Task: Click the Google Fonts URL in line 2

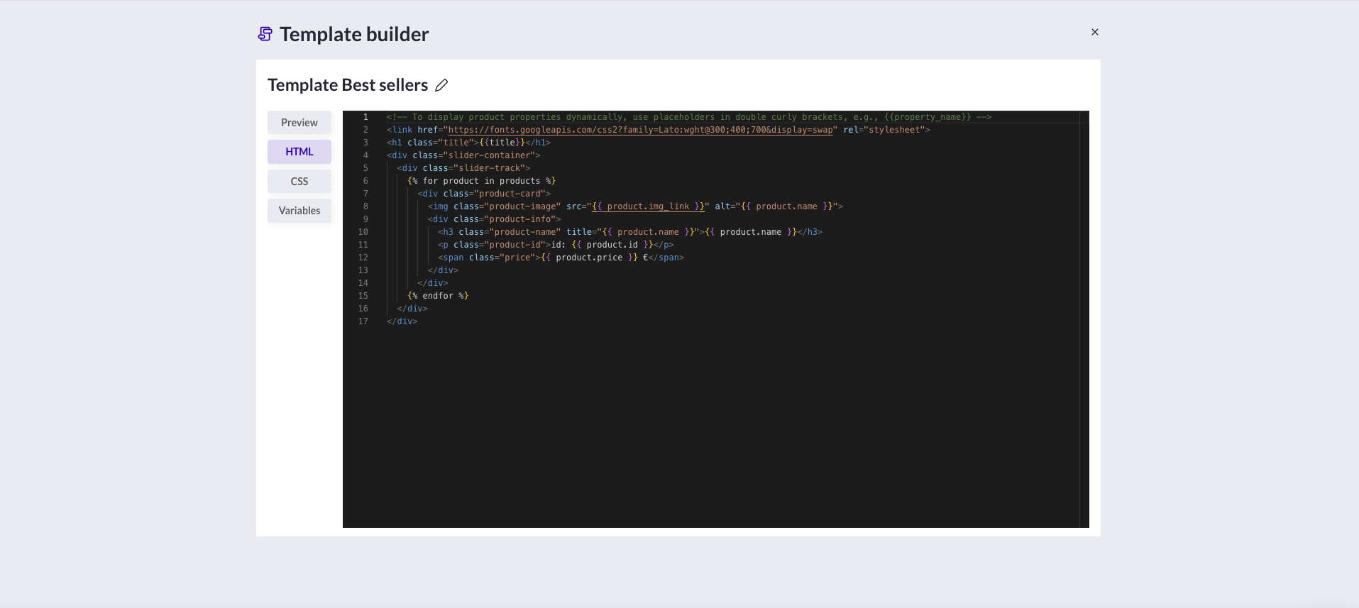Action: pos(640,130)
